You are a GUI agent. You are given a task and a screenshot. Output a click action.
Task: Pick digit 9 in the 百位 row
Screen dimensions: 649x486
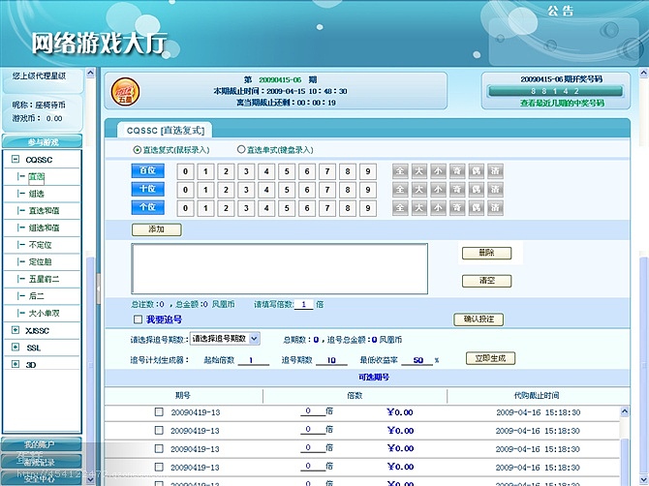tap(368, 171)
